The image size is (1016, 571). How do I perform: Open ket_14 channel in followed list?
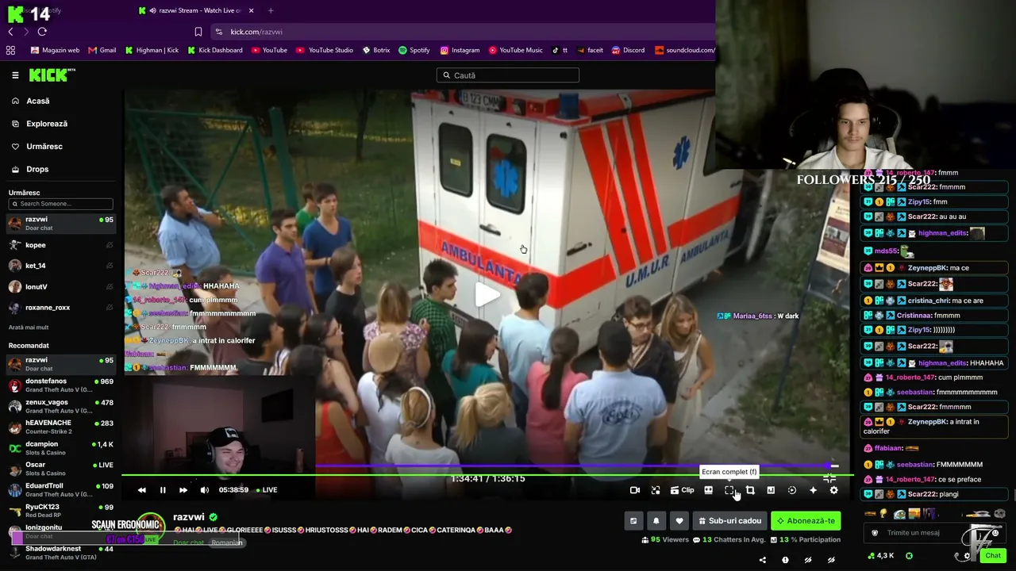click(61, 266)
